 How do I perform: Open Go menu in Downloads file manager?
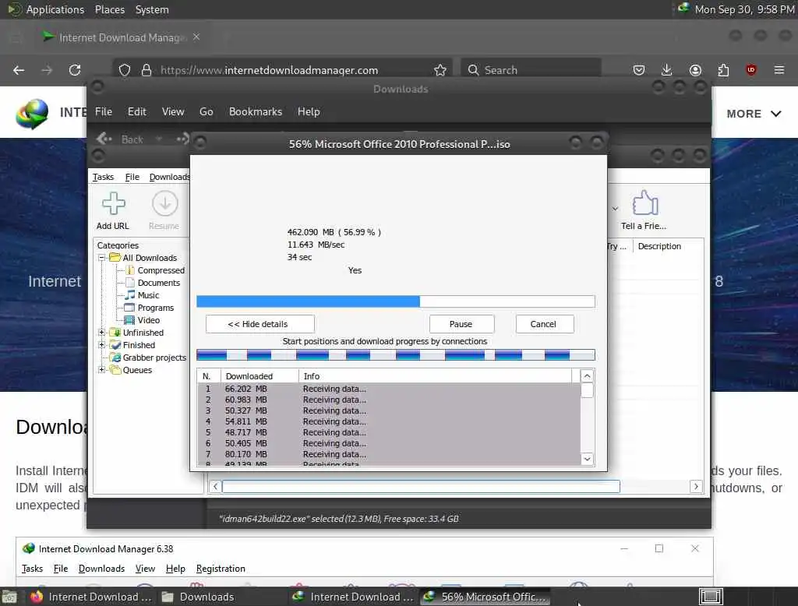(206, 111)
